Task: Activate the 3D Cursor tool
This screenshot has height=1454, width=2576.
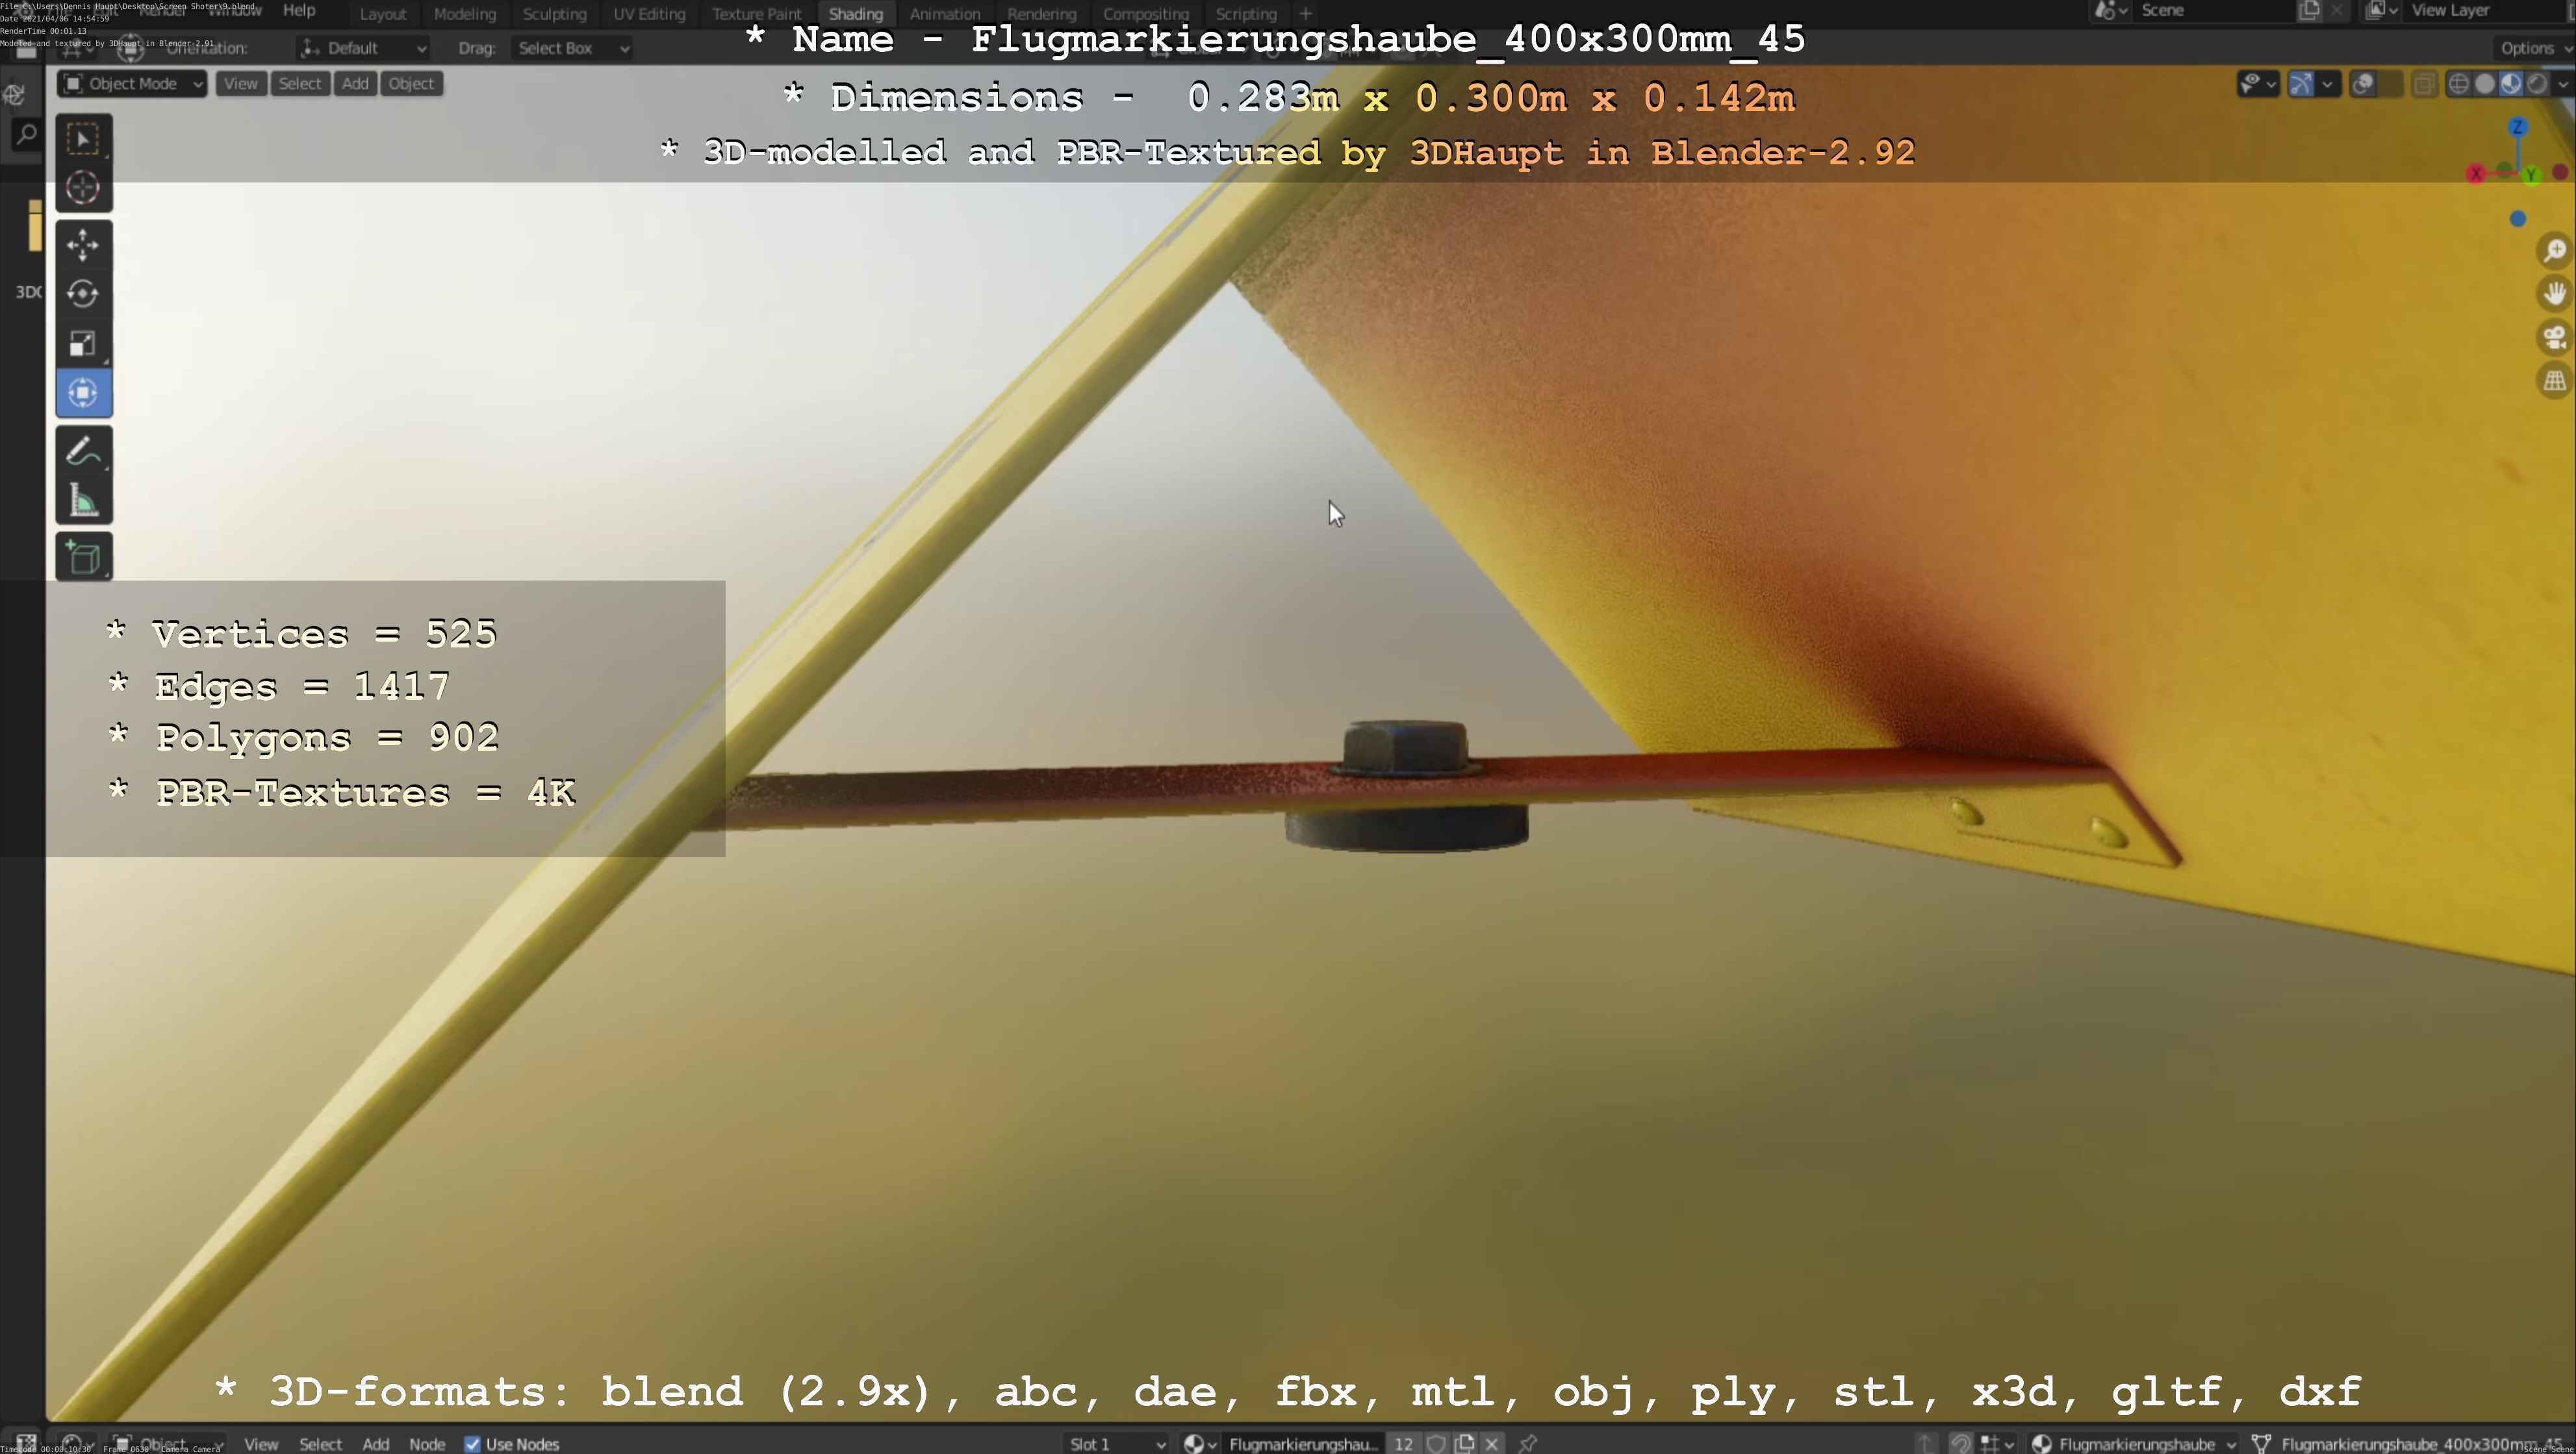Action: (x=83, y=188)
